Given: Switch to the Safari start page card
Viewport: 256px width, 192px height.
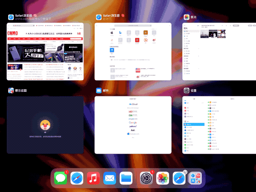Looking at the screenshot, I should (x=133, y=52).
